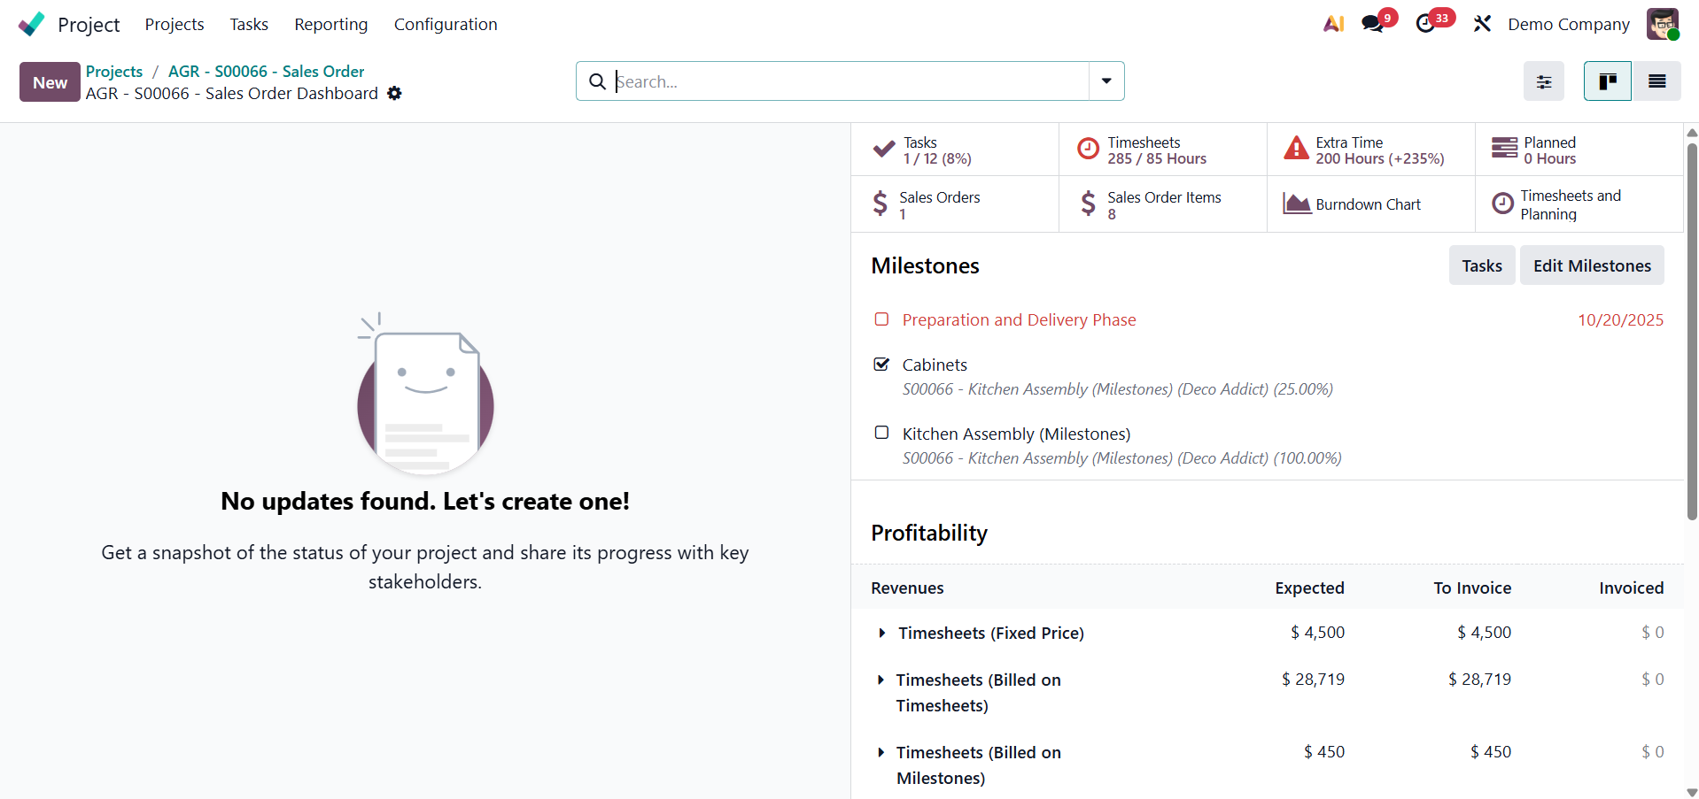1699x799 pixels.
Task: Open the AI assistant icon
Action: coord(1333,24)
